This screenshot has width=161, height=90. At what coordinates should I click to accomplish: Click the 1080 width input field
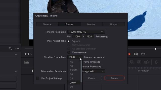[77, 36]
